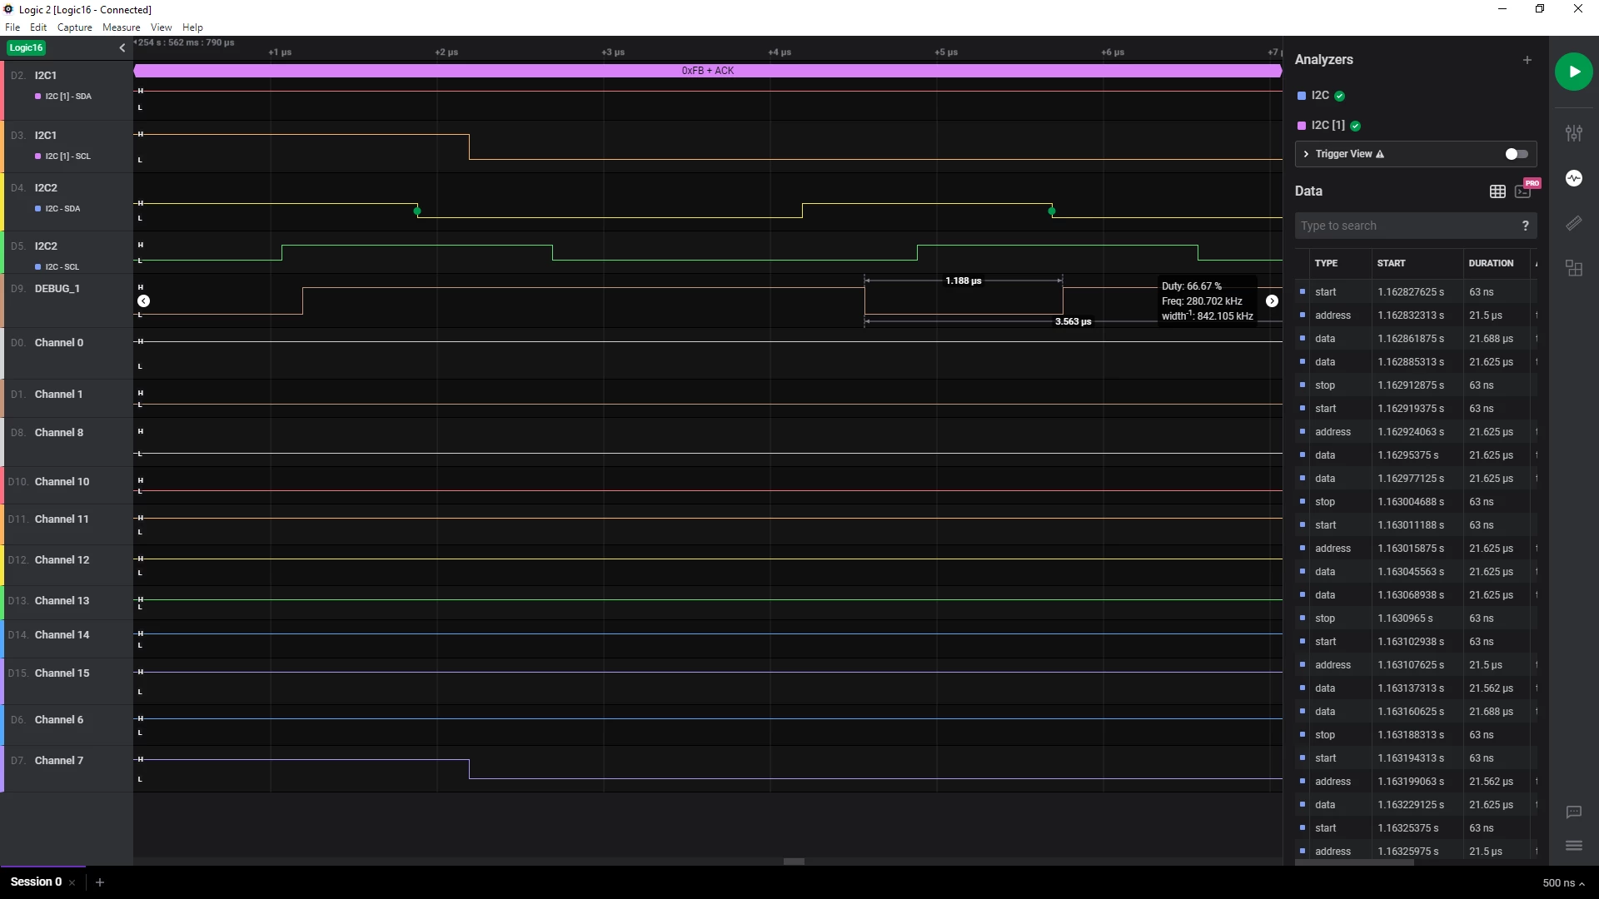Select the Channel 15 label
The image size is (1599, 899).
click(62, 673)
